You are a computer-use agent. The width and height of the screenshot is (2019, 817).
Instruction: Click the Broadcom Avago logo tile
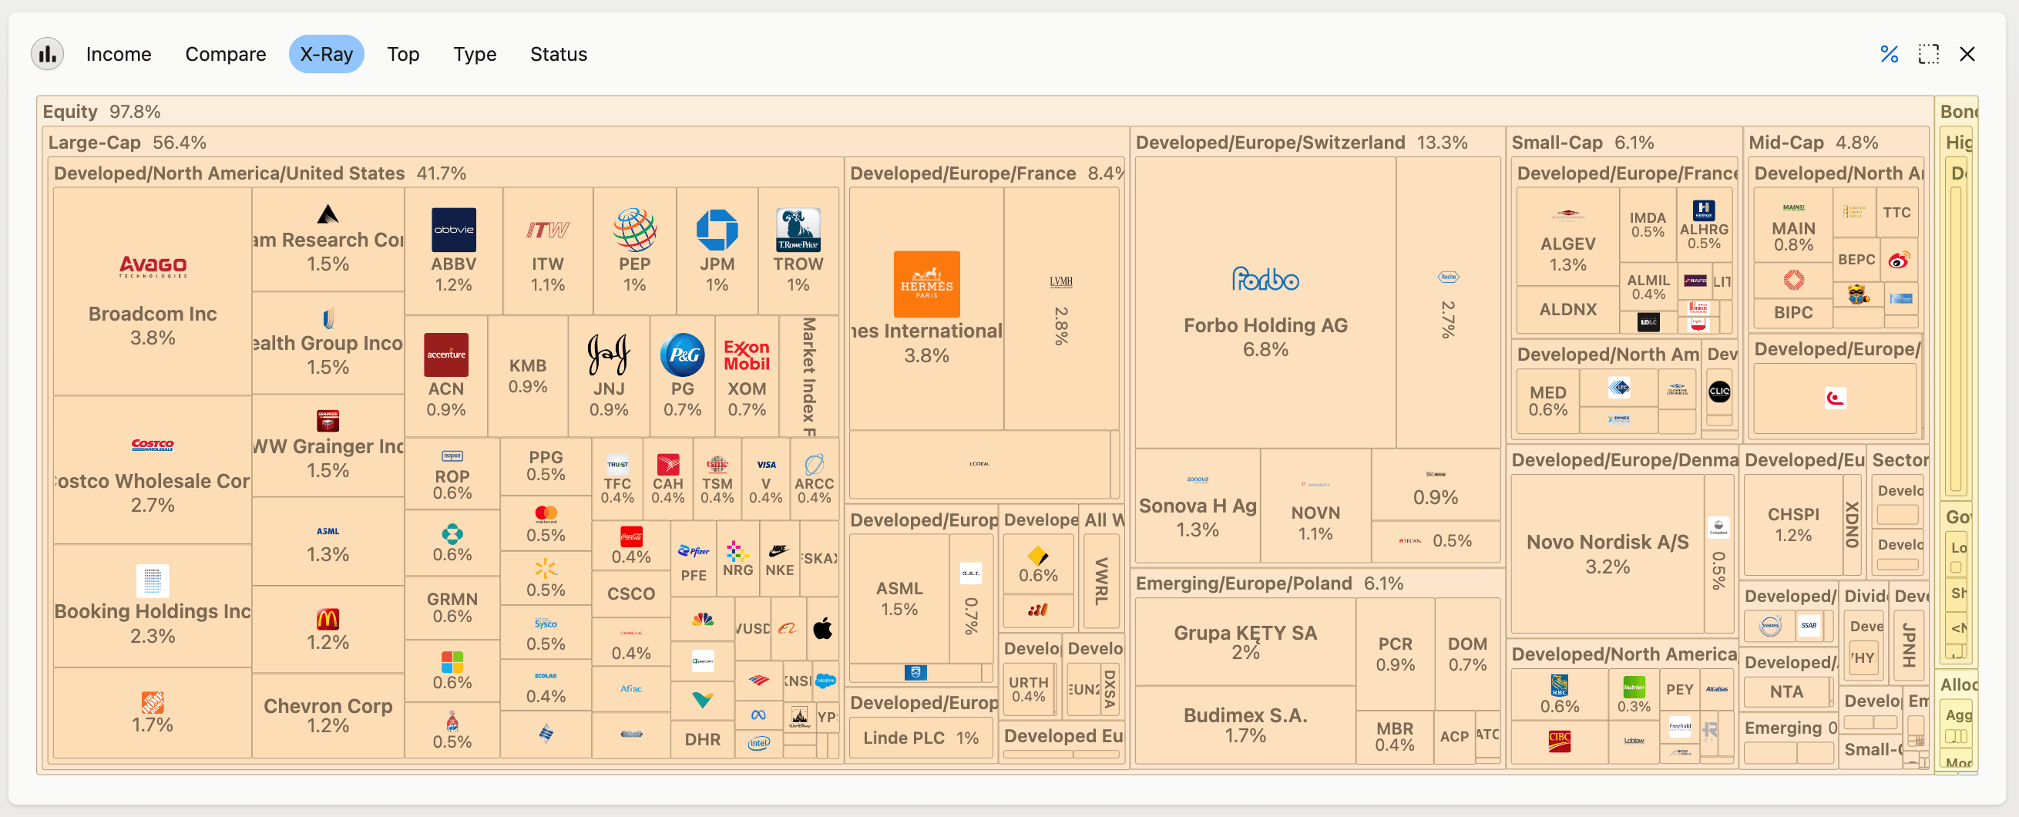153,267
